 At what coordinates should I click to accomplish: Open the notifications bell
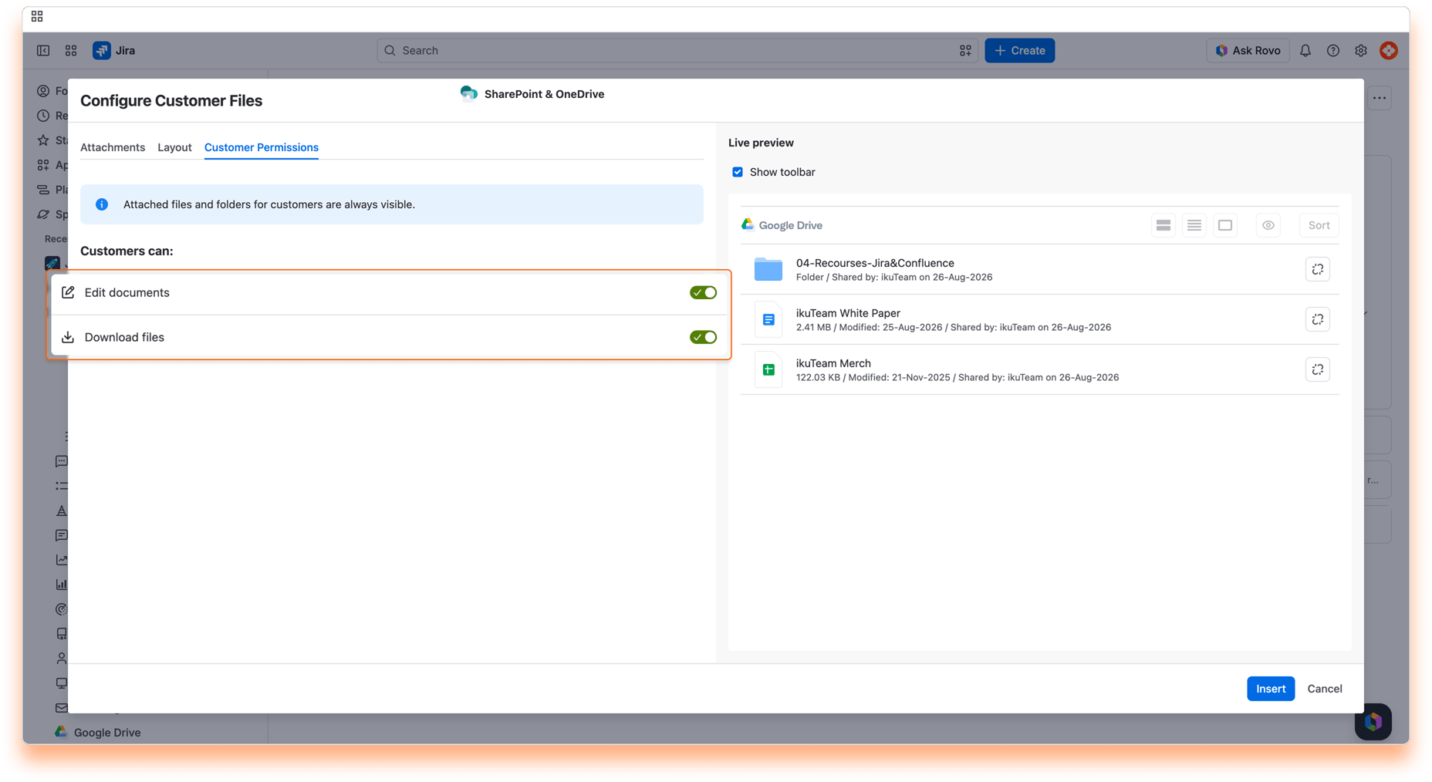click(1305, 50)
